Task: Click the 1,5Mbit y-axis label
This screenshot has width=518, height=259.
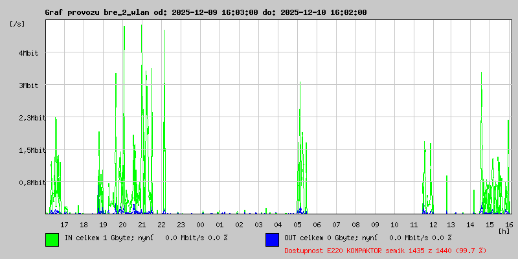Action: click(x=32, y=150)
